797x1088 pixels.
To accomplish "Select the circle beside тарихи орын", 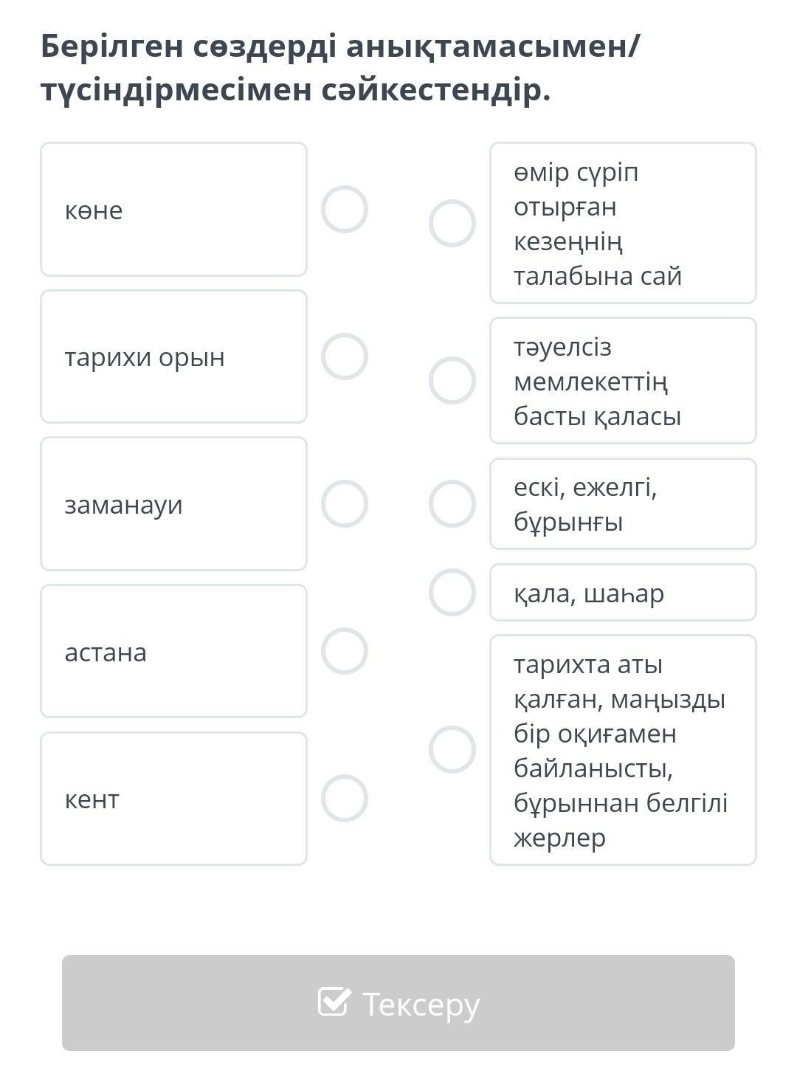I will tap(345, 357).
